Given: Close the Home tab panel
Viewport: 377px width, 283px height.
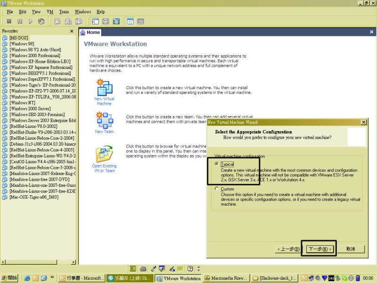Looking at the screenshot, I should 371,32.
